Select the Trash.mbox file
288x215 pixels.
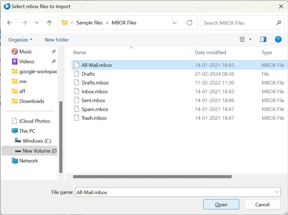(94, 118)
